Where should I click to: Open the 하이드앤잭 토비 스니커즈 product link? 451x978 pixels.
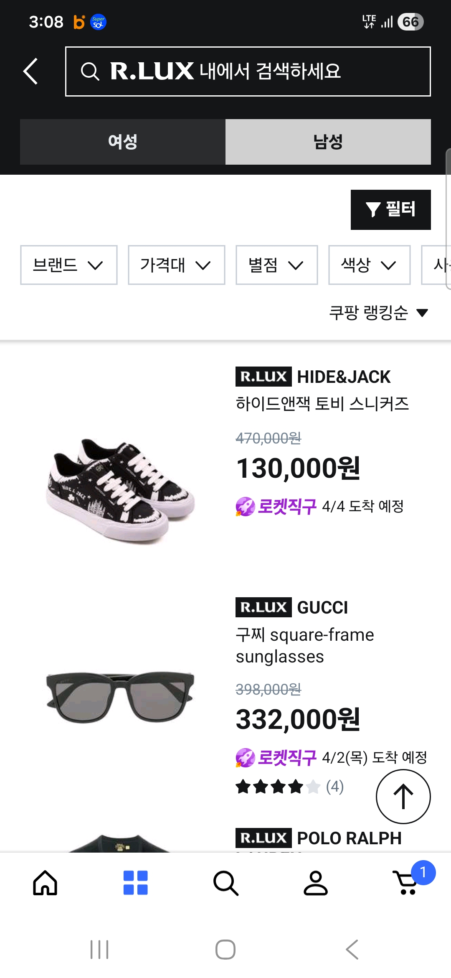(x=322, y=404)
